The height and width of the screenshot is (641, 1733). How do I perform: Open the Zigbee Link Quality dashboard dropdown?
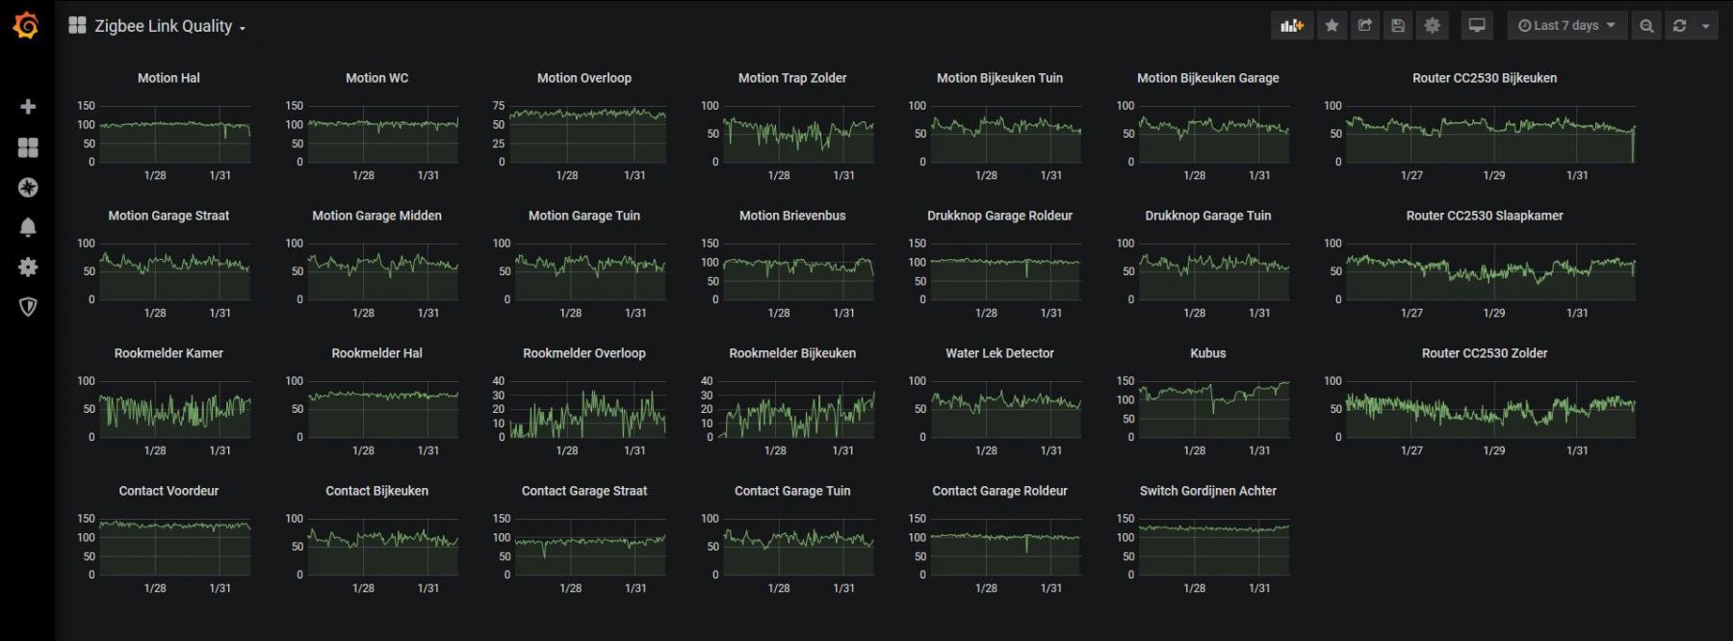pyautogui.click(x=162, y=26)
